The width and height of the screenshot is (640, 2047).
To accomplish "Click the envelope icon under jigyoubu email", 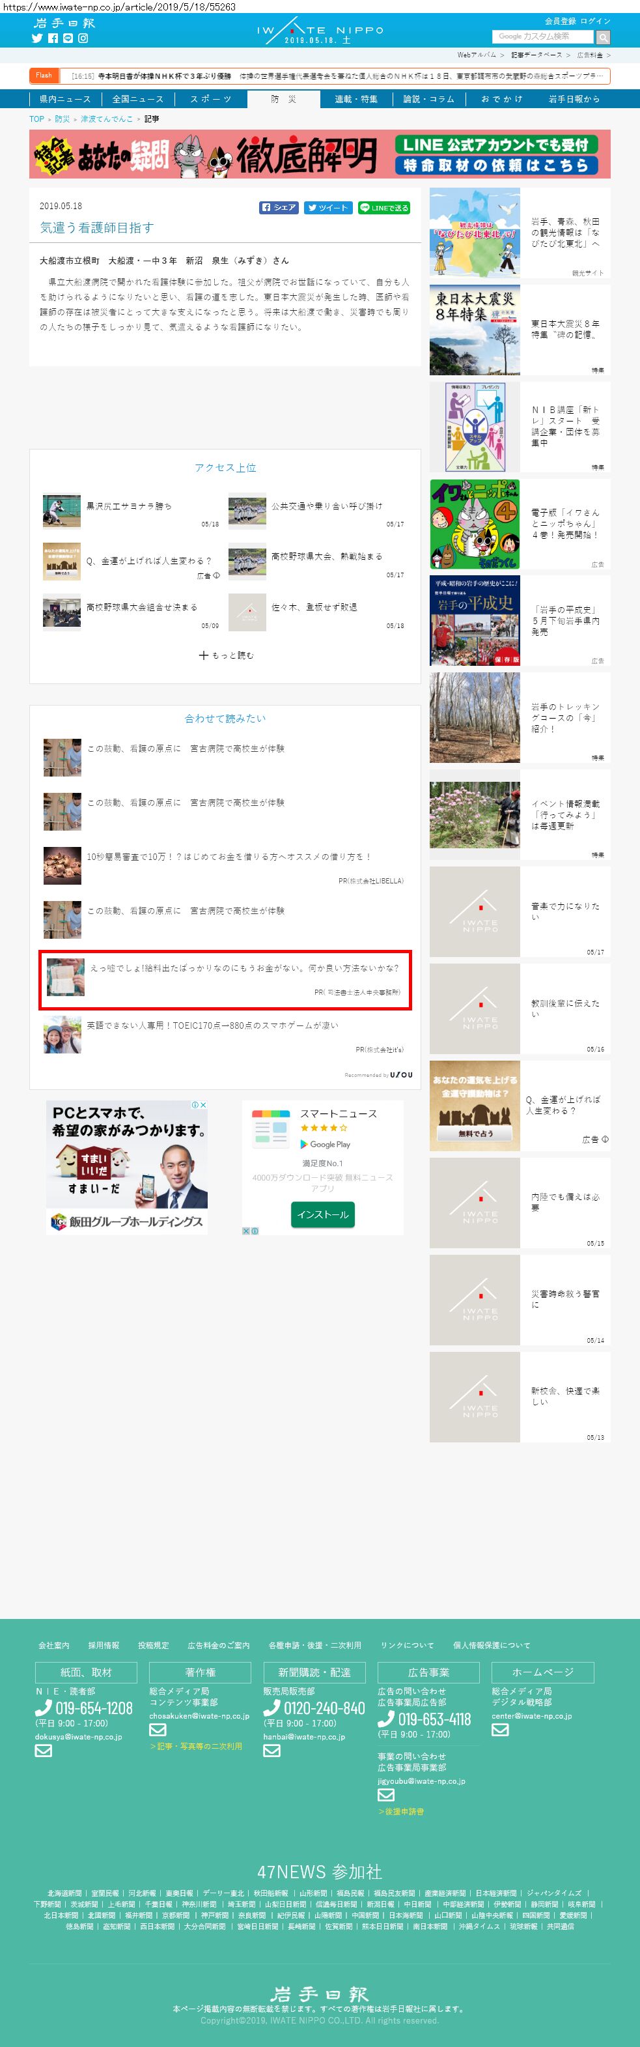I will pyautogui.click(x=386, y=1794).
